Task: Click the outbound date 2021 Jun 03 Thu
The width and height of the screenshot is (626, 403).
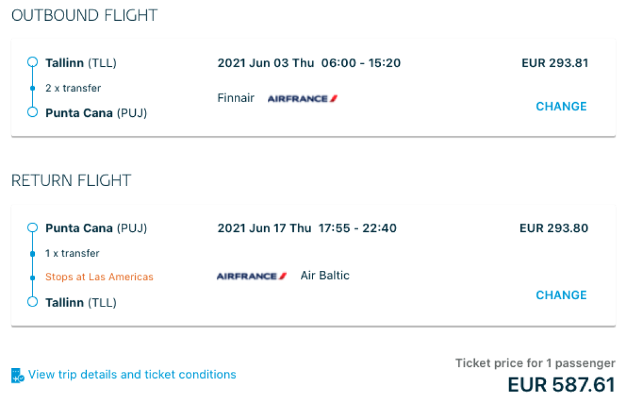Action: (x=265, y=63)
